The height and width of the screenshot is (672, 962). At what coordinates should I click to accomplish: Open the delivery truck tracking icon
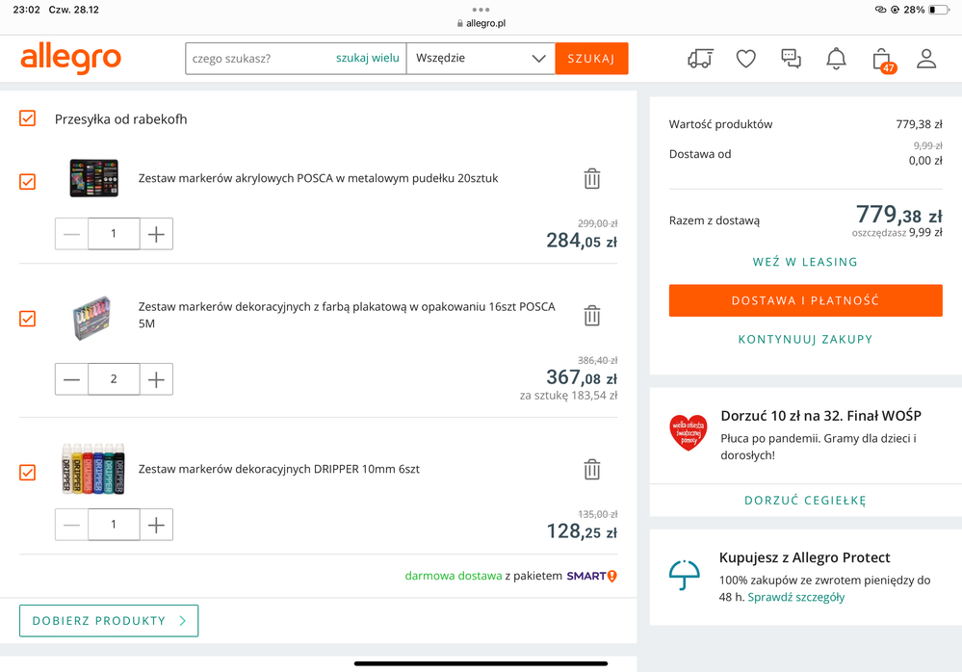coord(700,59)
